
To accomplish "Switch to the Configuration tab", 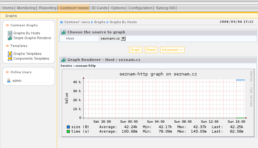I will 140,8.
